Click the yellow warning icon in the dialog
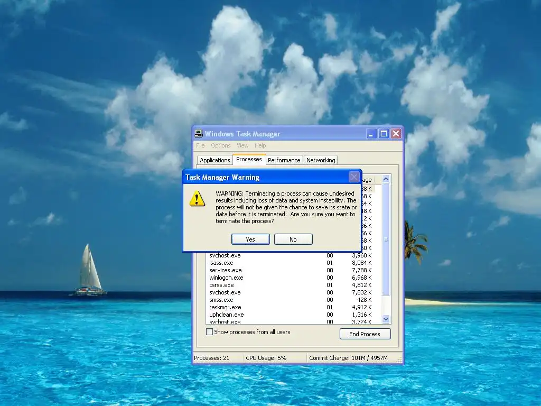Image resolution: width=541 pixels, height=406 pixels. (x=197, y=199)
